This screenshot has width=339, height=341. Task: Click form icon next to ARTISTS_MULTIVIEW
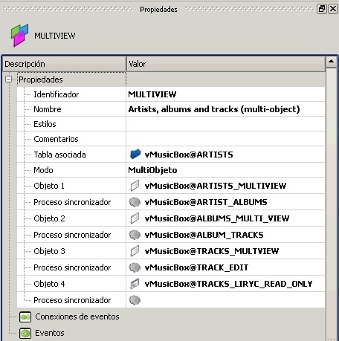pos(135,186)
